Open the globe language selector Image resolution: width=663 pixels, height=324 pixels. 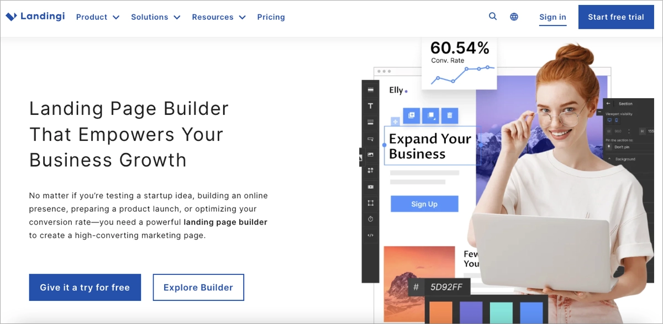click(x=514, y=17)
